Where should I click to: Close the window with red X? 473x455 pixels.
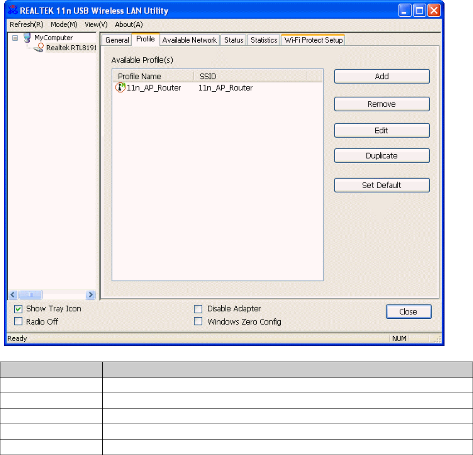(434, 10)
